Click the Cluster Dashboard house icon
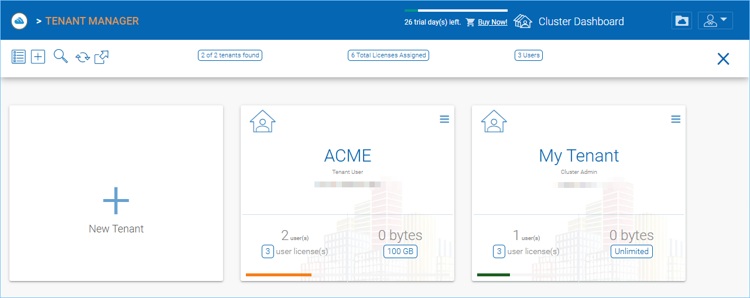 (522, 21)
